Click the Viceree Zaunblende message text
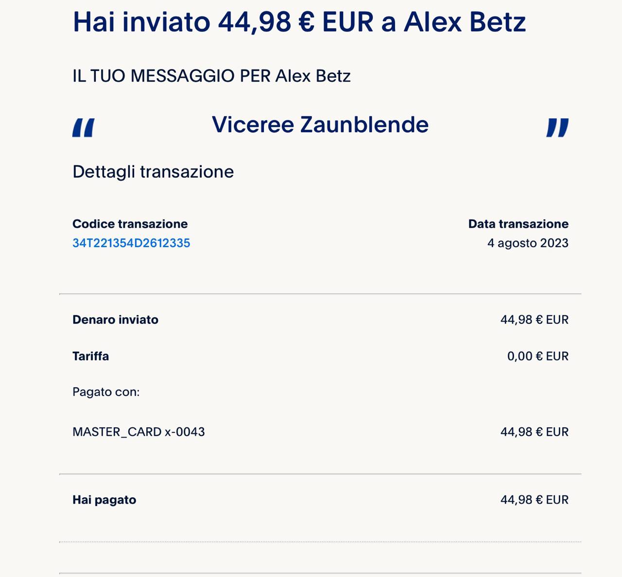The height and width of the screenshot is (577, 622). pyautogui.click(x=320, y=125)
